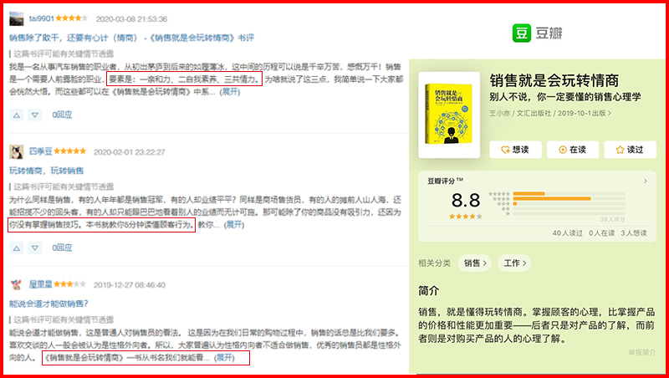Mark book as 在读

pyautogui.click(x=573, y=150)
